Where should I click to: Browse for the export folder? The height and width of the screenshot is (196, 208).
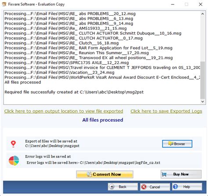point(177,144)
